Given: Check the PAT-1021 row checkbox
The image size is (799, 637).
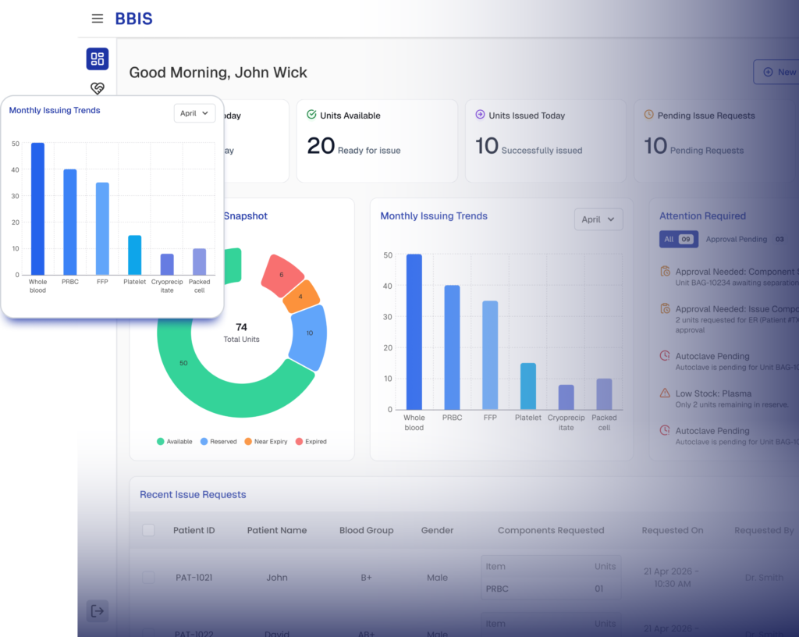Looking at the screenshot, I should [148, 578].
